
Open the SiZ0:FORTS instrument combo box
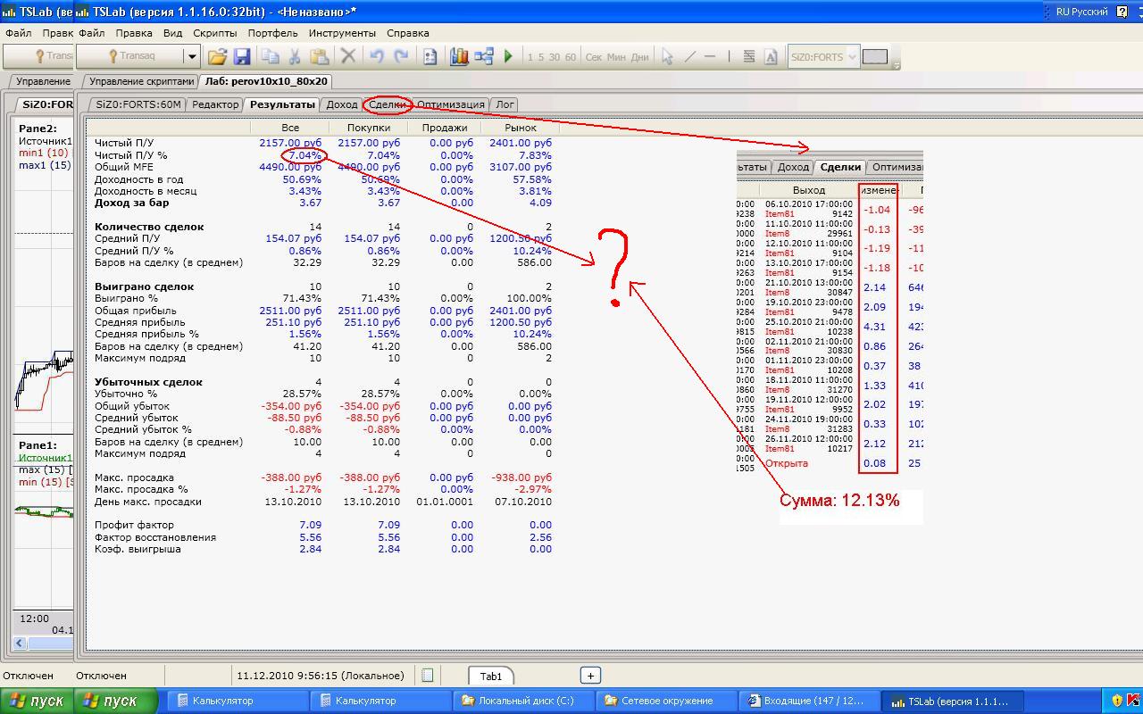point(851,56)
